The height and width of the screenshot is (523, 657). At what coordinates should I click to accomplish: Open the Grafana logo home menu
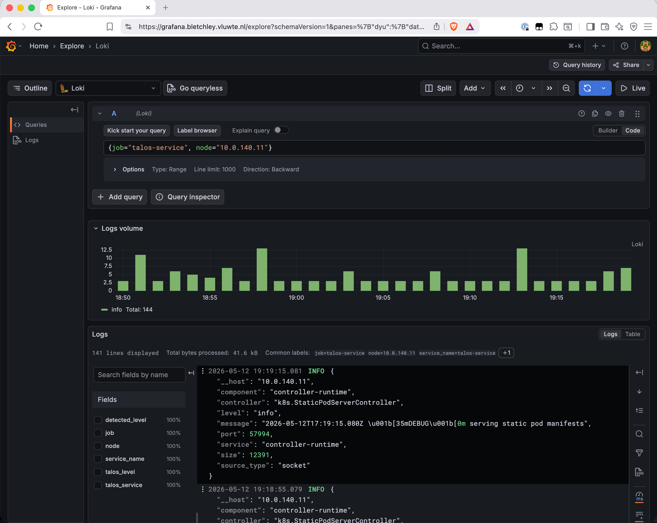[11, 46]
